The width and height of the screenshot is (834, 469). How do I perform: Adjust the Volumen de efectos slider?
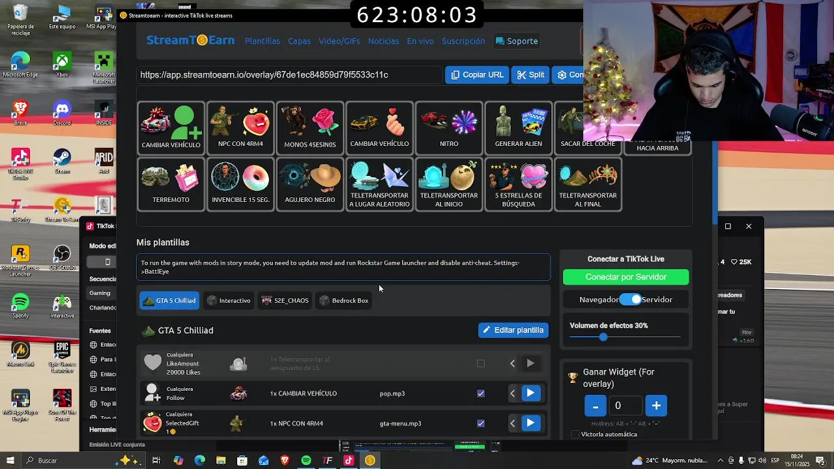click(x=625, y=337)
